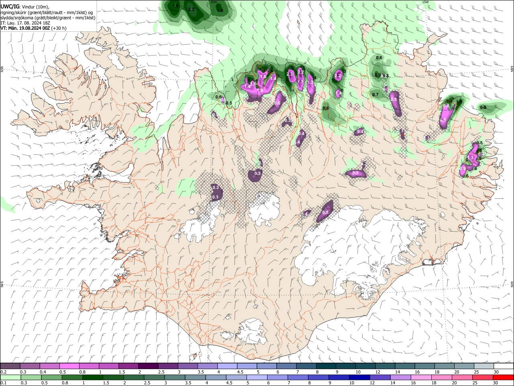Select the deep navy blue 10–12 rain swatch
514x386 pixels.
coord(359,378)
